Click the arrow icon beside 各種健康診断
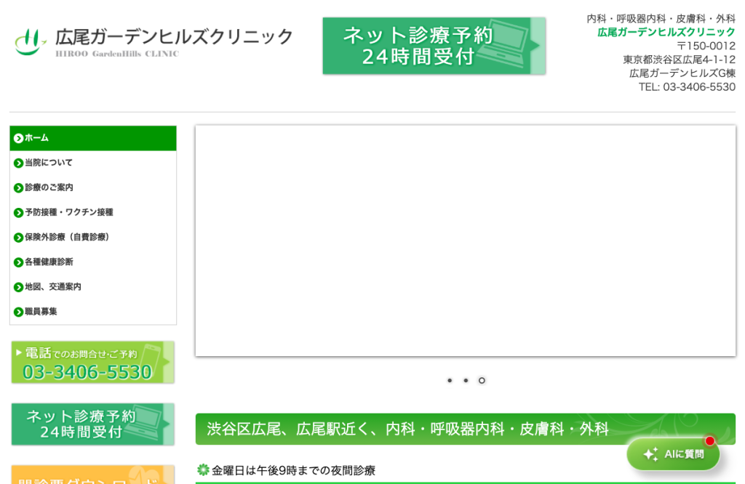The width and height of the screenshot is (745, 484). coord(18,262)
